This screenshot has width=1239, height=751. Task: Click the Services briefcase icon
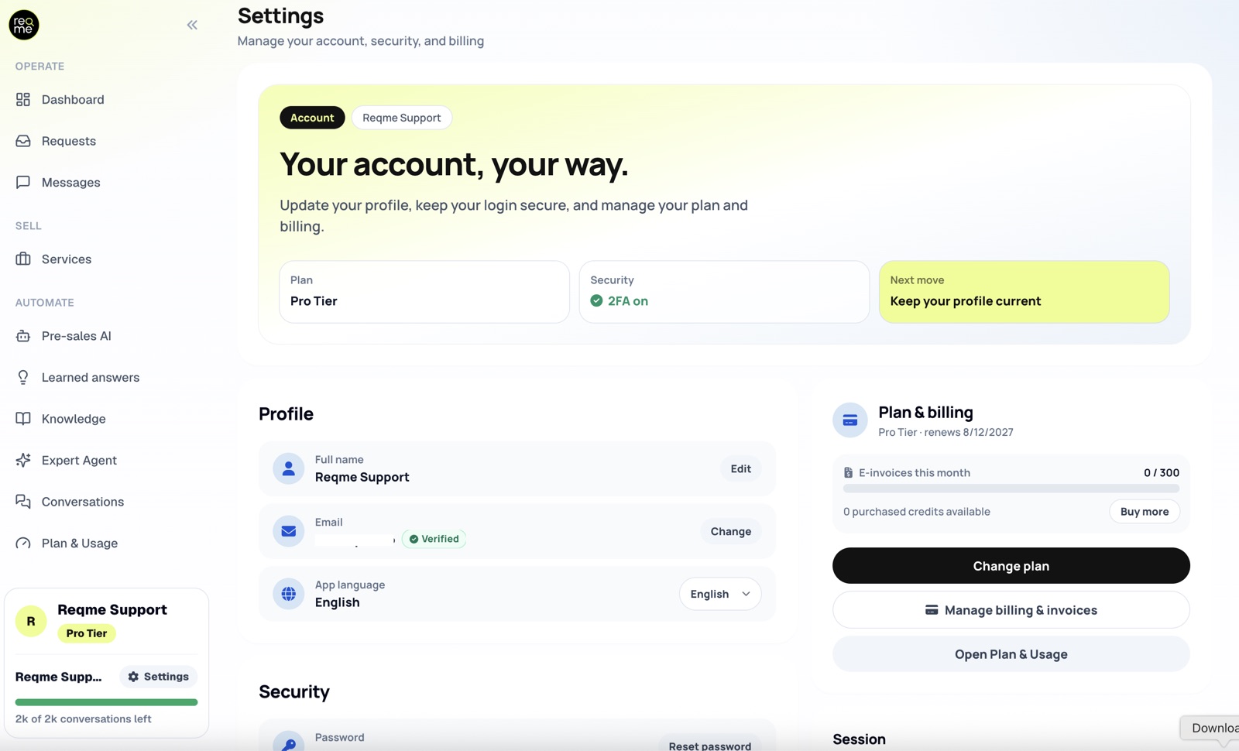23,259
